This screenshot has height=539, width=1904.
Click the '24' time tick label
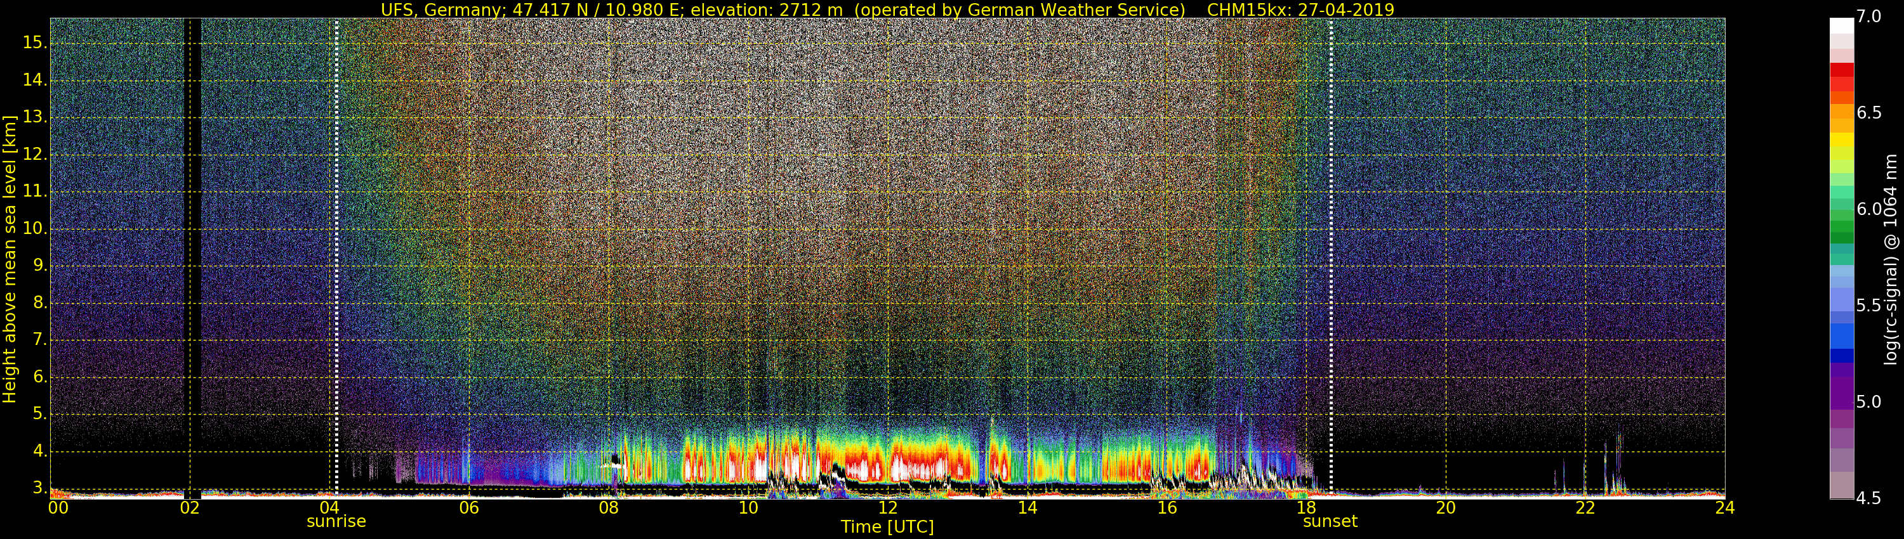(1725, 507)
